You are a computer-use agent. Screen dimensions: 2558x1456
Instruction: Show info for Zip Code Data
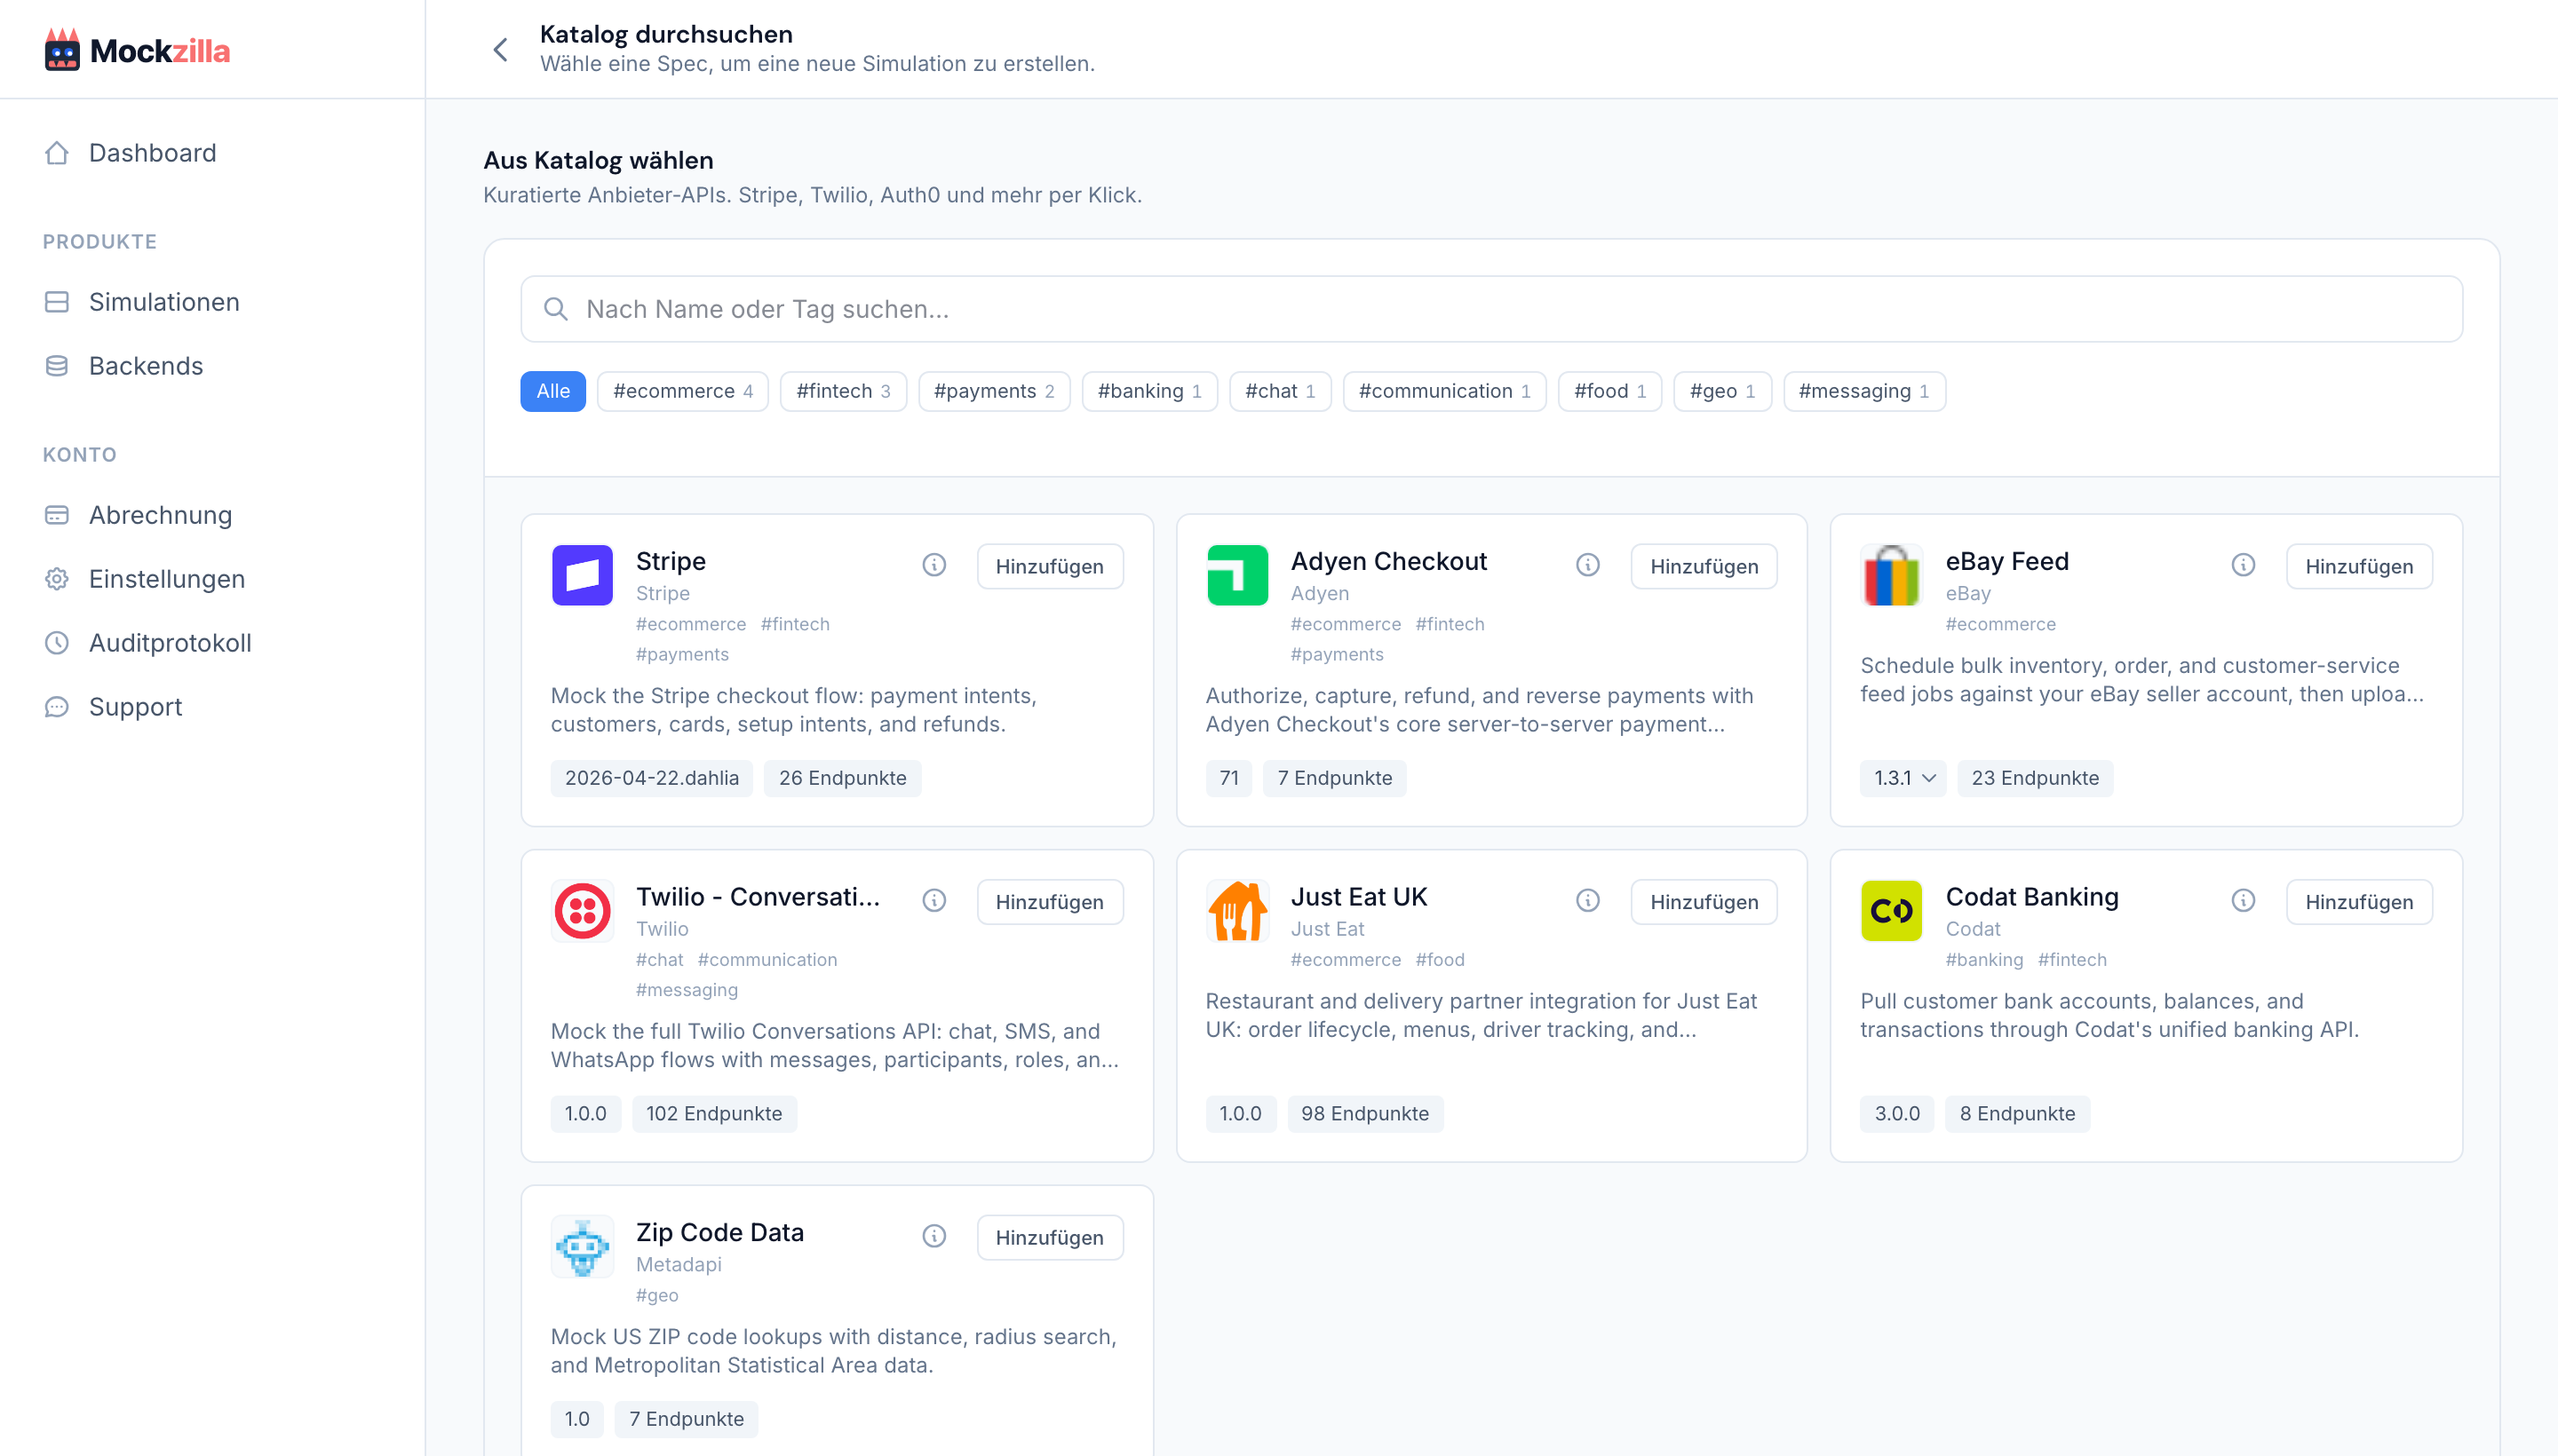934,1236
